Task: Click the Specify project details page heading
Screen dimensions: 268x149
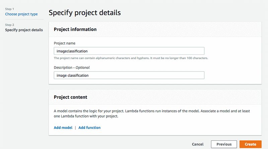Action: [84, 13]
